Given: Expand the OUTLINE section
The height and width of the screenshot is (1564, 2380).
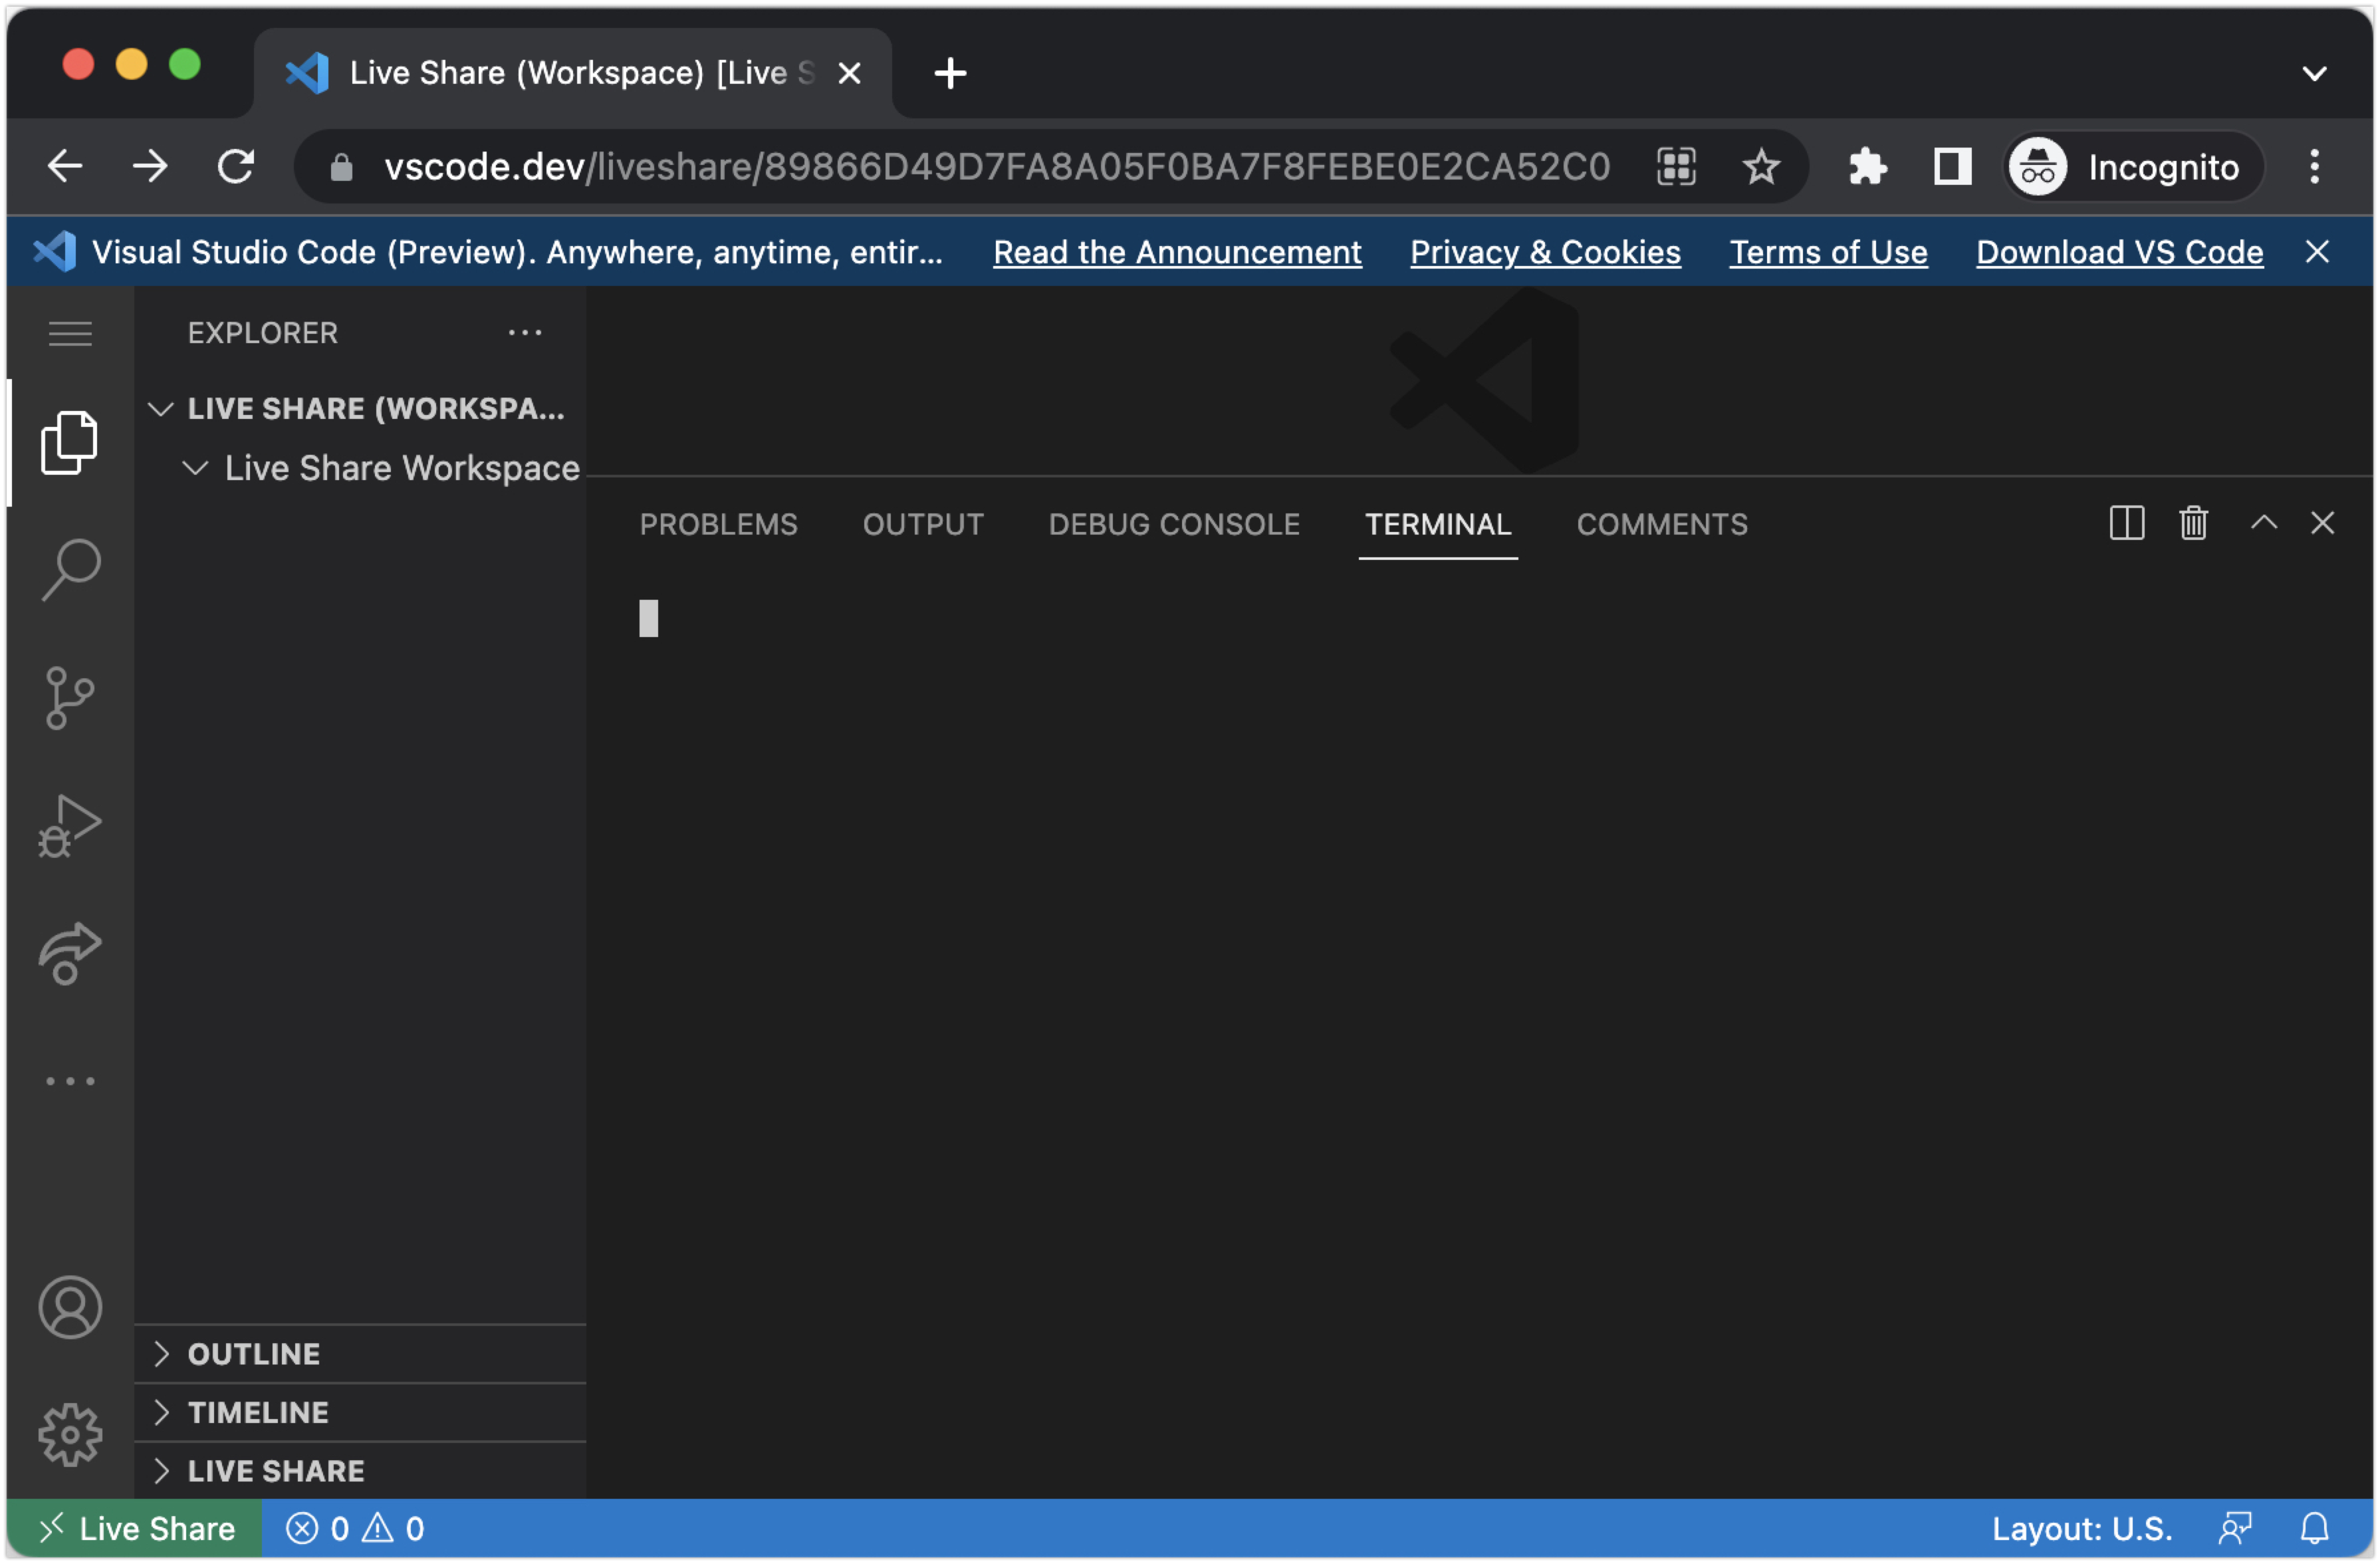Looking at the screenshot, I should coord(360,1354).
